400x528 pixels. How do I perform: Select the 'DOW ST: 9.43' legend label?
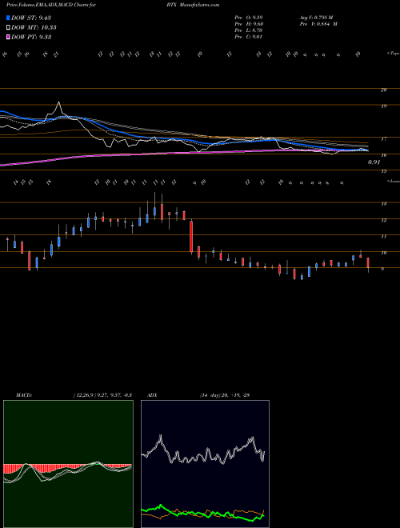pos(31,18)
